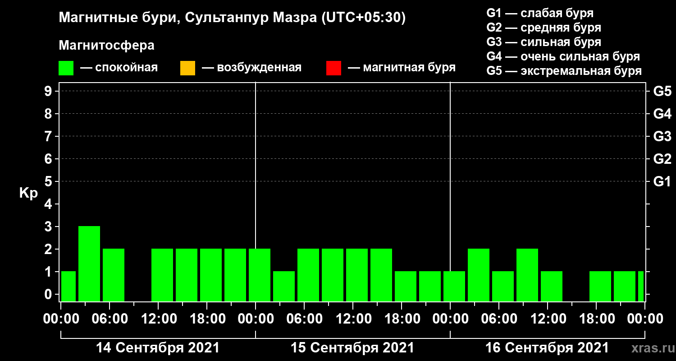The height and width of the screenshot is (361, 676).
Task: Select bar crossing midnight between 15 and 16 September
Action: (x=454, y=286)
